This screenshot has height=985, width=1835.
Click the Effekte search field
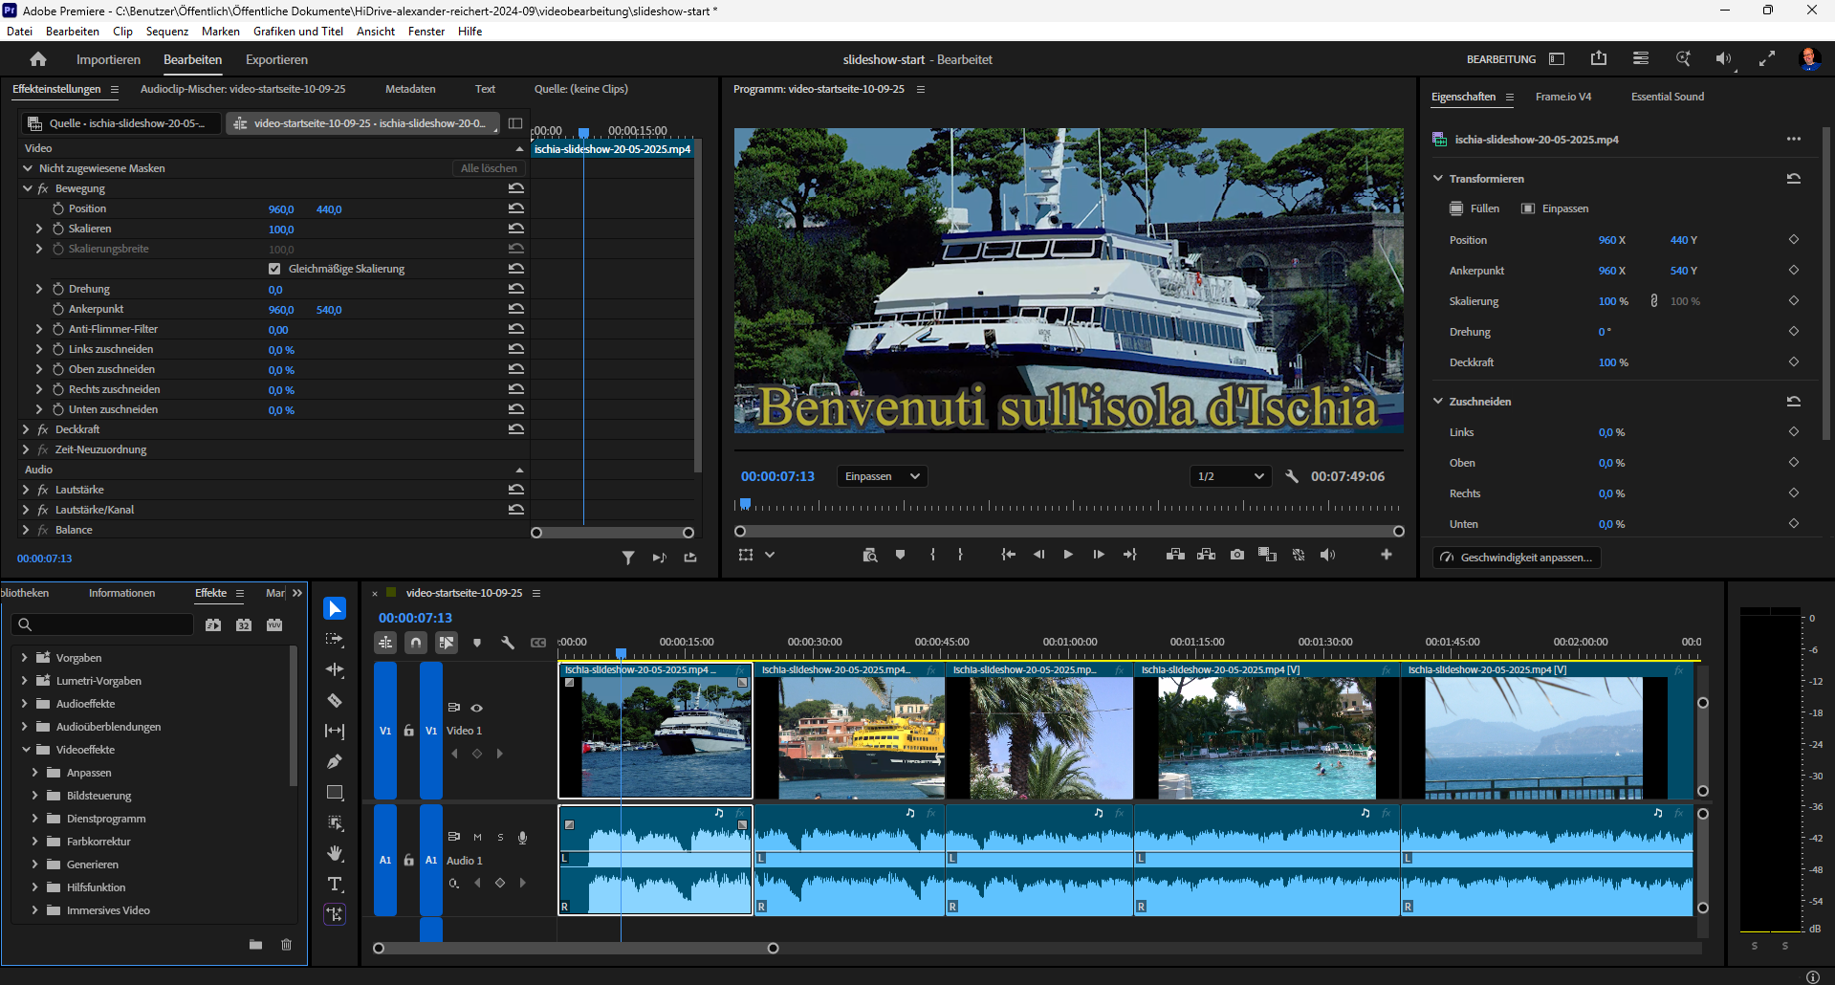coord(103,624)
